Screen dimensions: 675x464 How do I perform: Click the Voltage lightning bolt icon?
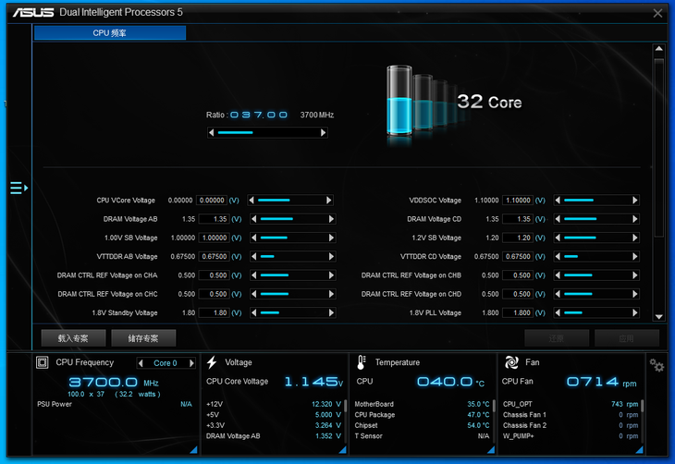[x=212, y=362]
